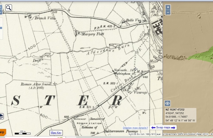Click the blue handle on left slider
Image resolution: width=213 pixels, height=138 pixels.
(1, 28)
